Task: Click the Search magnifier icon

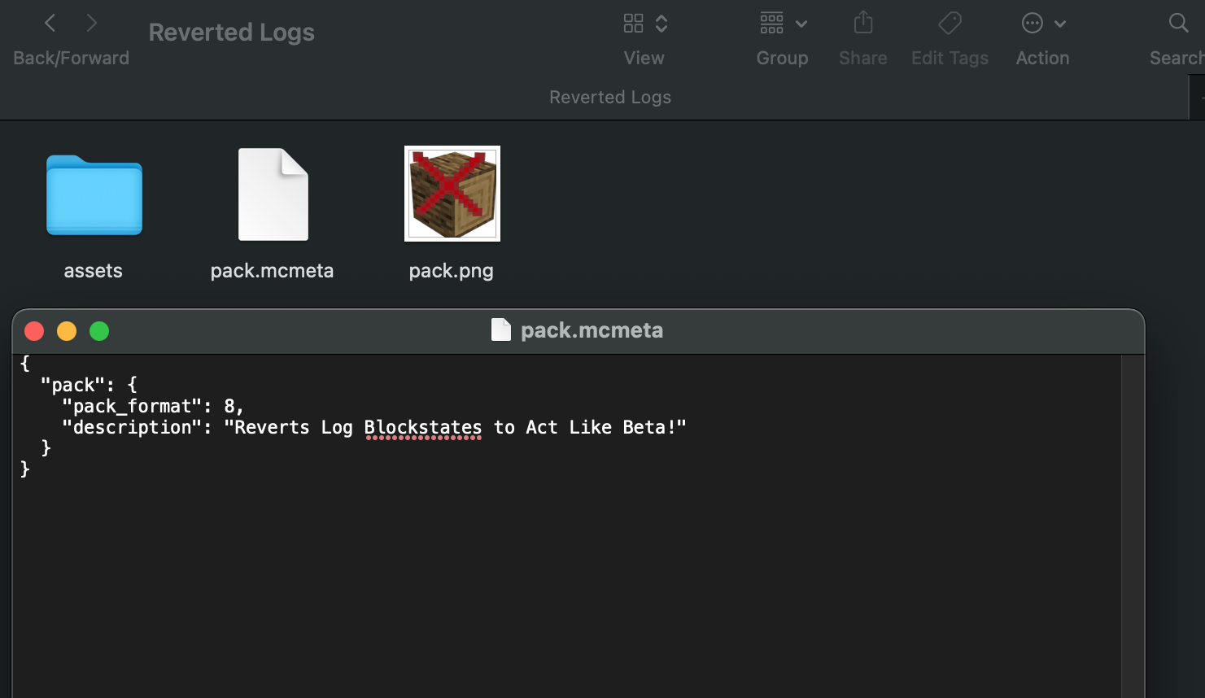Action: (1178, 23)
